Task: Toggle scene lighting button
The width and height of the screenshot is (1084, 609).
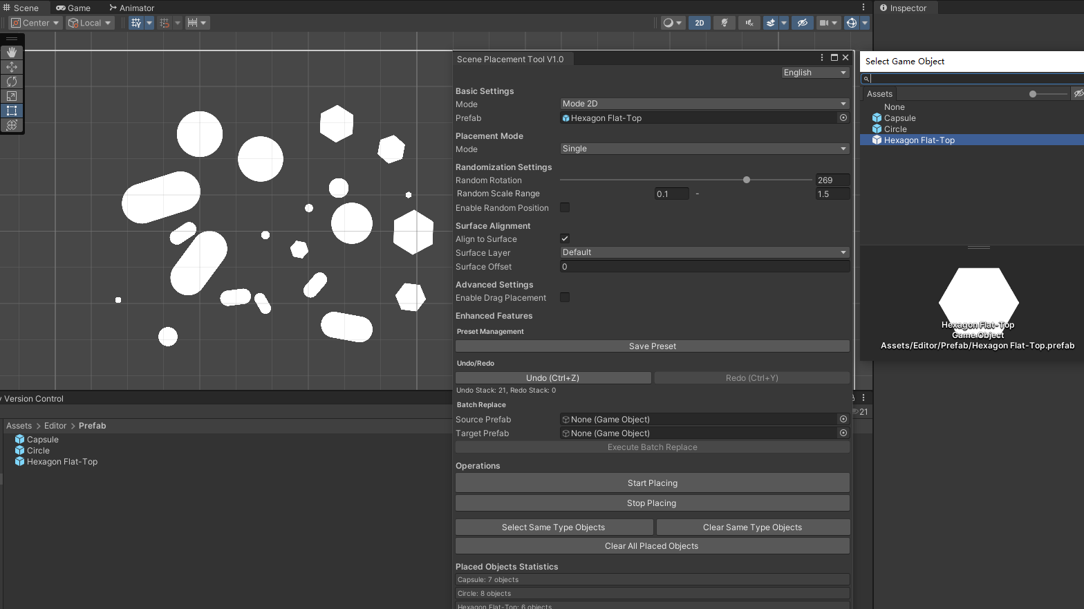Action: click(x=724, y=23)
